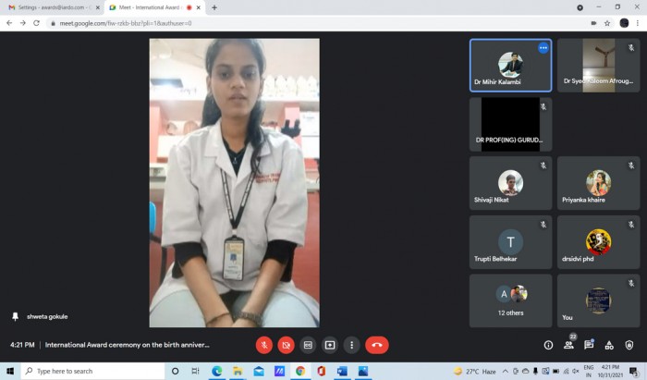Bookmark this page with the star icon

point(607,23)
